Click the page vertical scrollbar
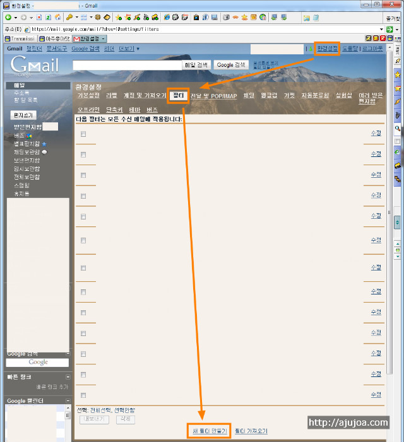This screenshot has height=442, width=404. click(x=389, y=211)
